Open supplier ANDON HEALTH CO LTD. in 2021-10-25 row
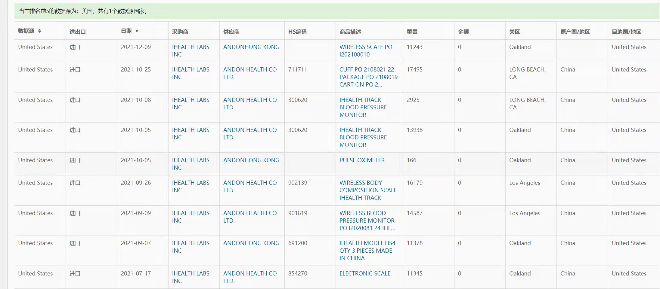660x289 pixels. coord(250,73)
